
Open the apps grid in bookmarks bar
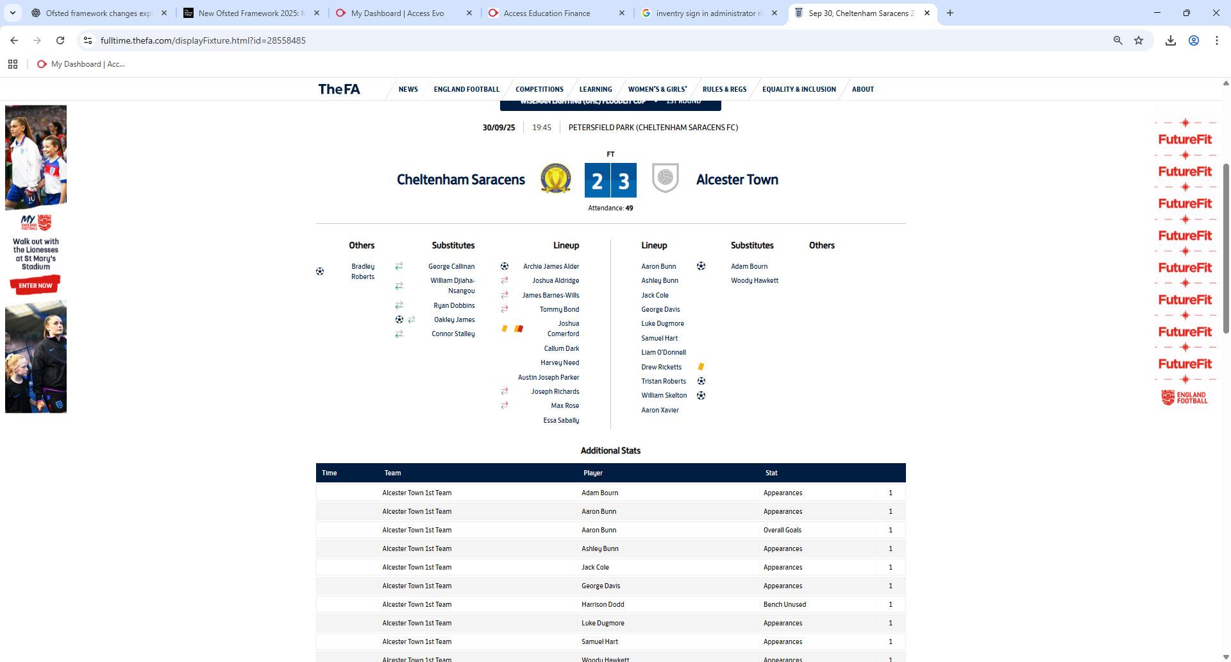(x=12, y=64)
